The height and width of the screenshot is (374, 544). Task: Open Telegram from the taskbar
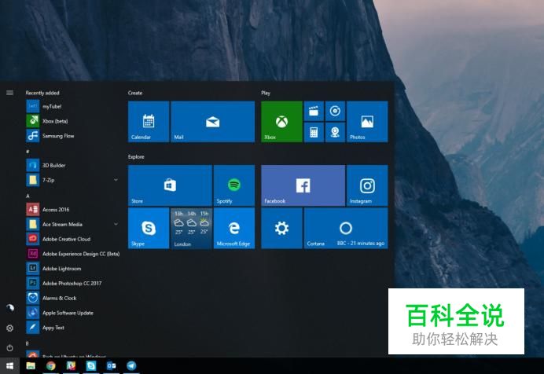point(131,365)
